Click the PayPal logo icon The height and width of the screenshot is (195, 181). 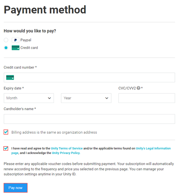click(16, 40)
